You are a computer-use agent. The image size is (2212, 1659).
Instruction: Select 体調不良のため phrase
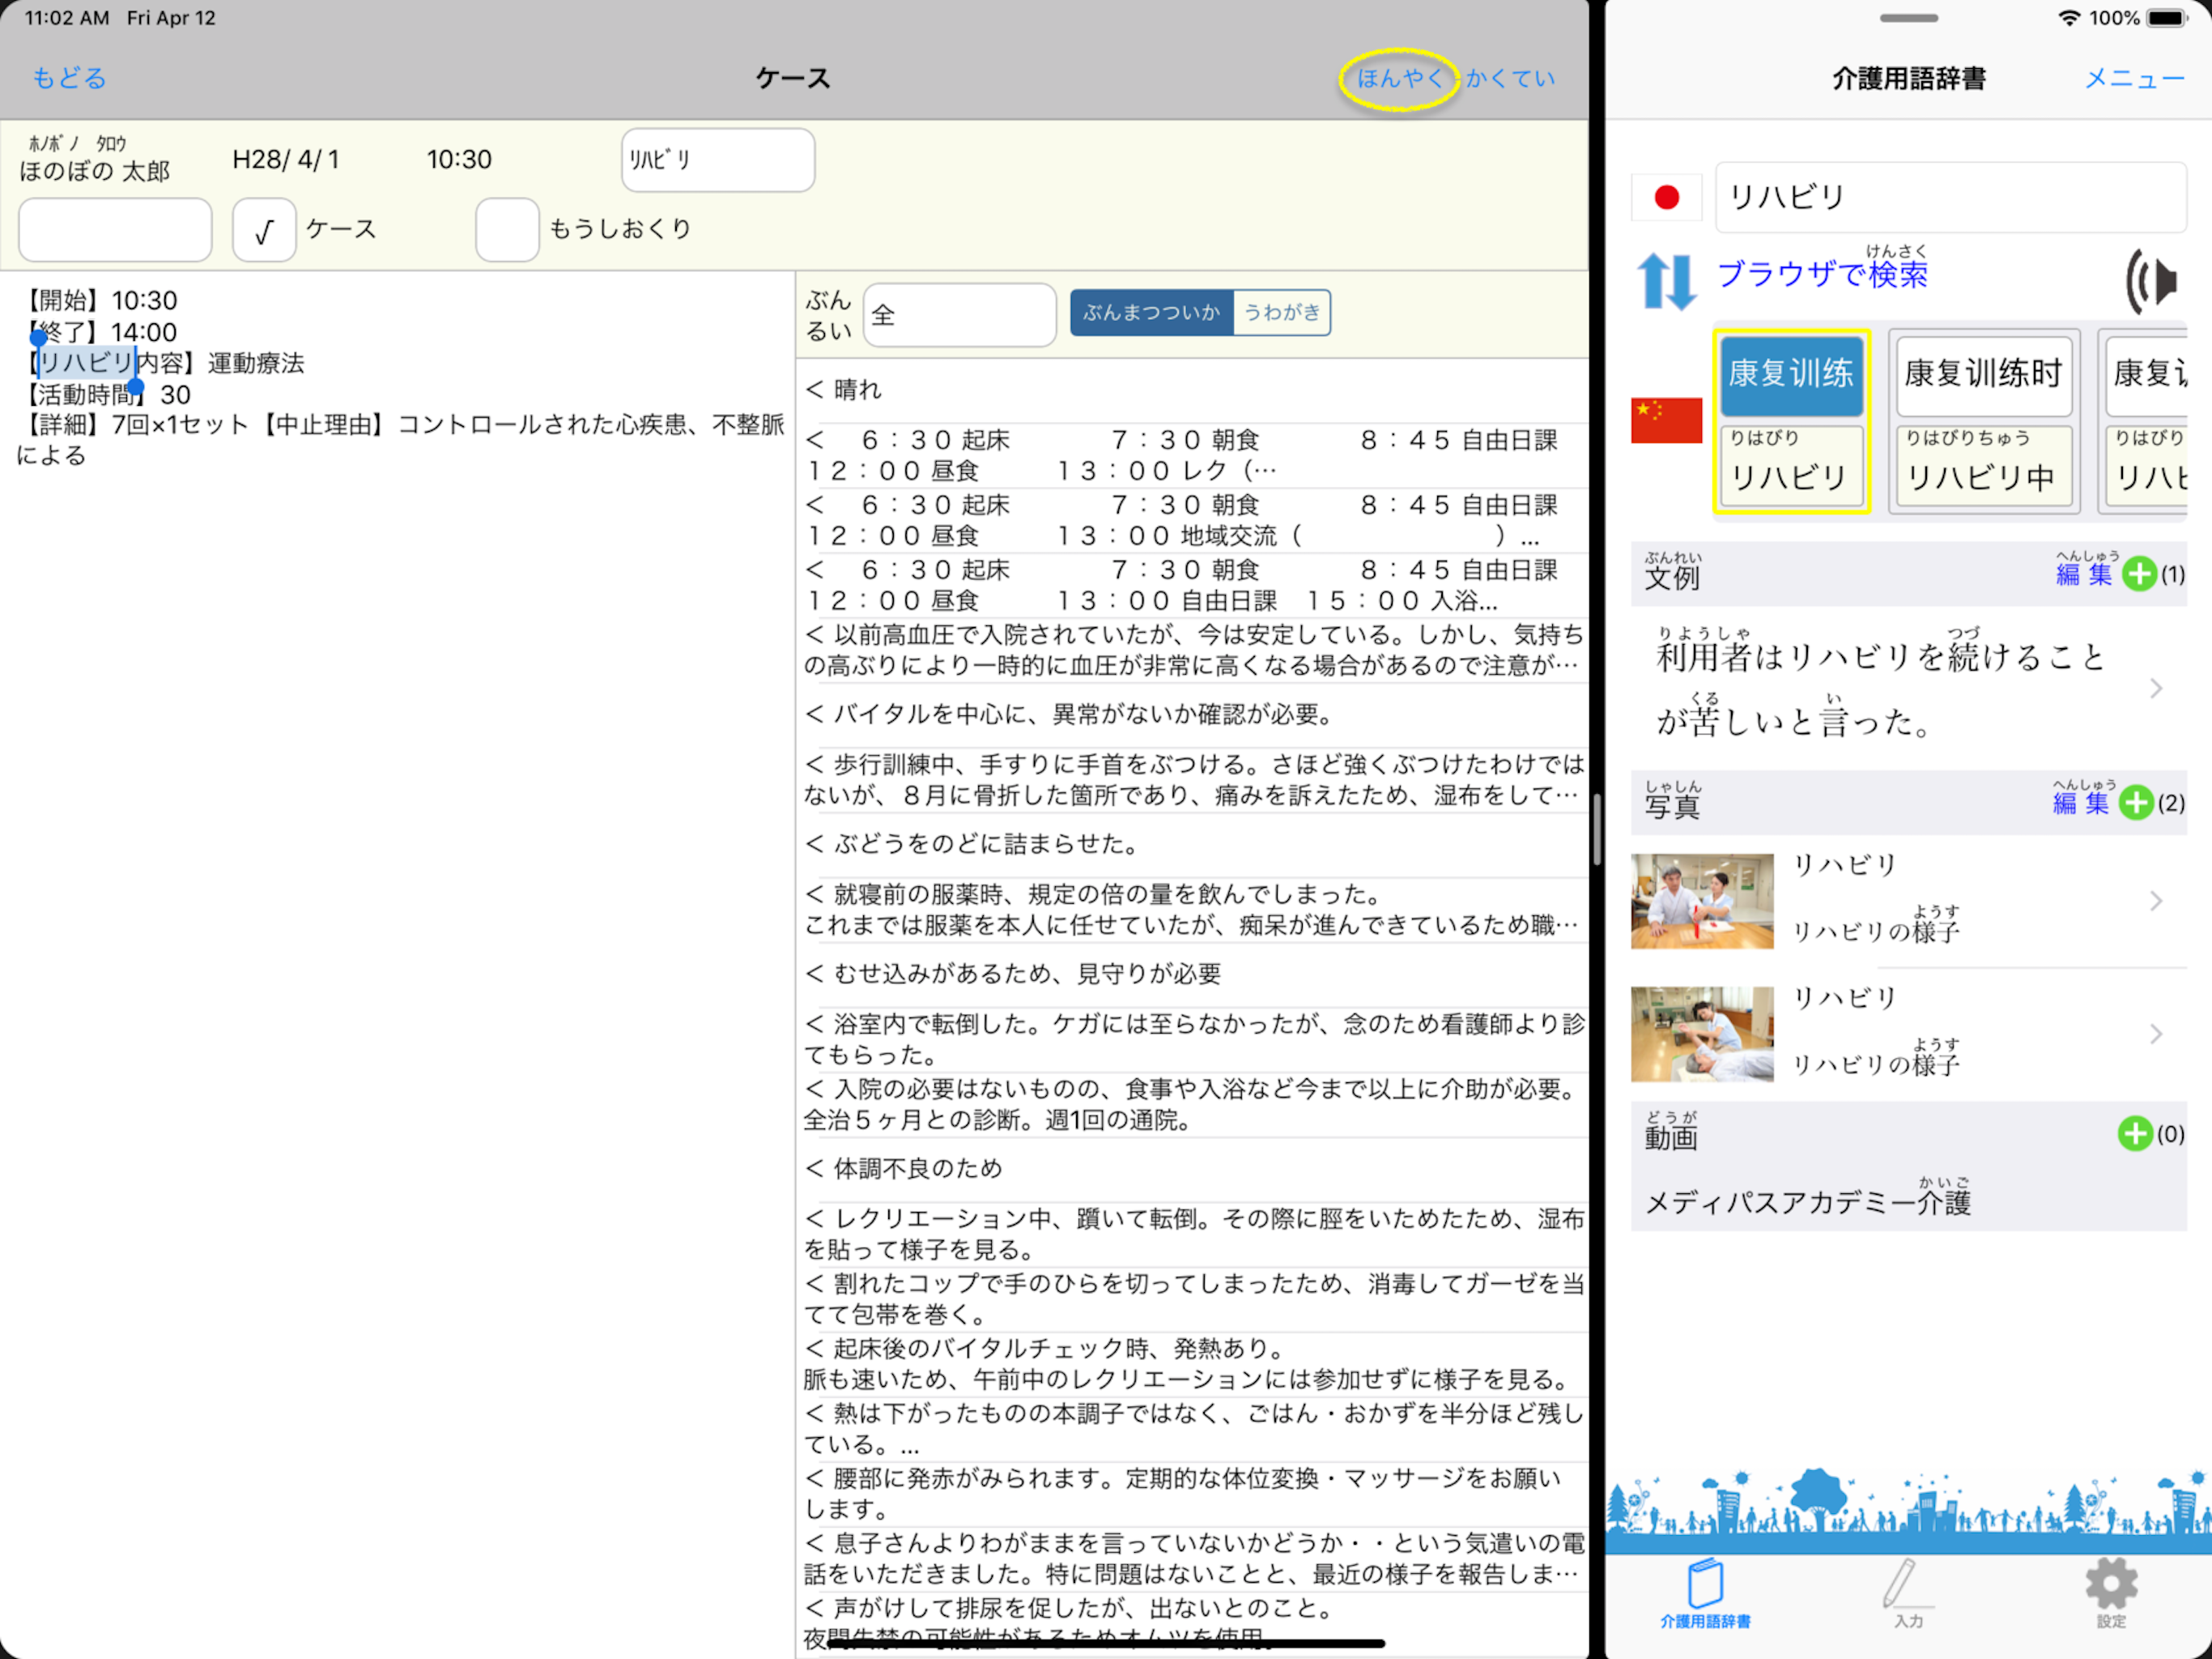[x=1192, y=1169]
